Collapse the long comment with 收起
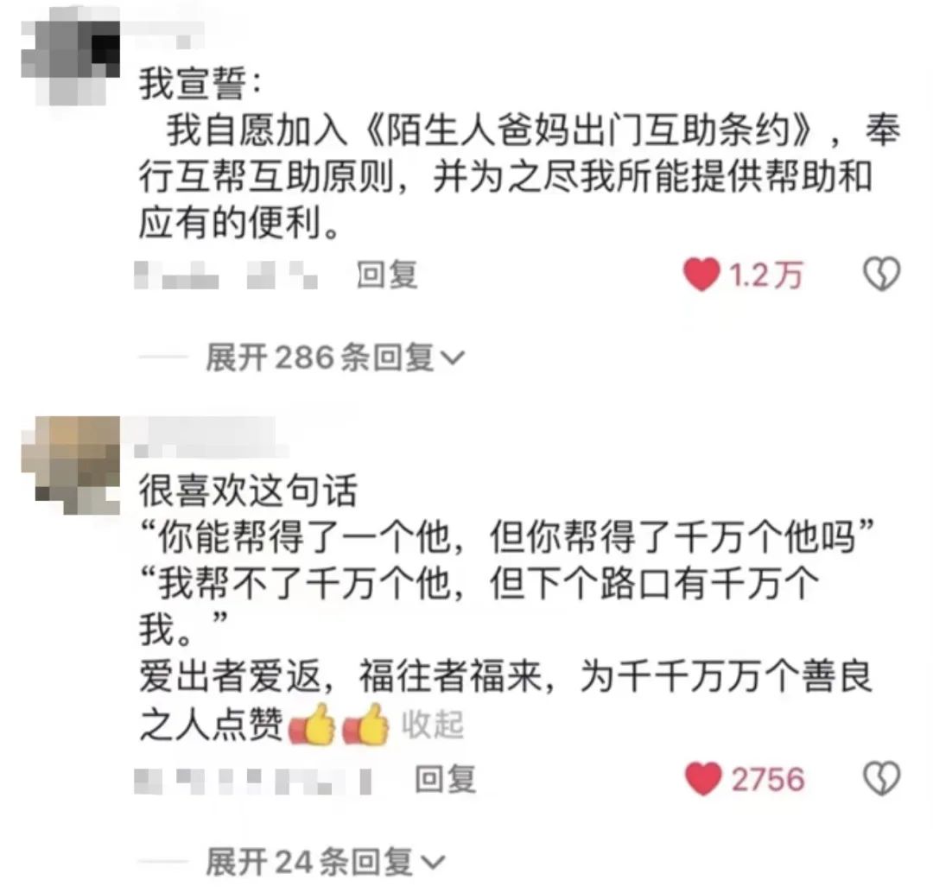This screenshot has height=893, width=933. 433,724
